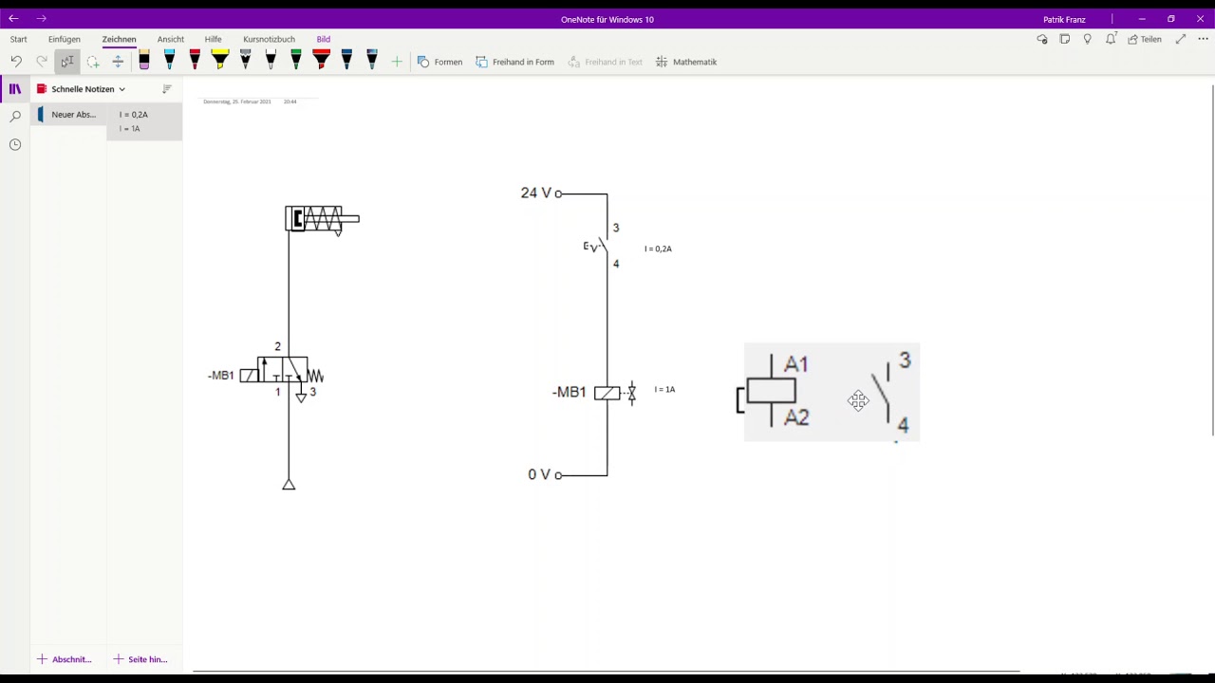Go forward with the right arrow
This screenshot has width=1215, height=683.
coord(41,18)
